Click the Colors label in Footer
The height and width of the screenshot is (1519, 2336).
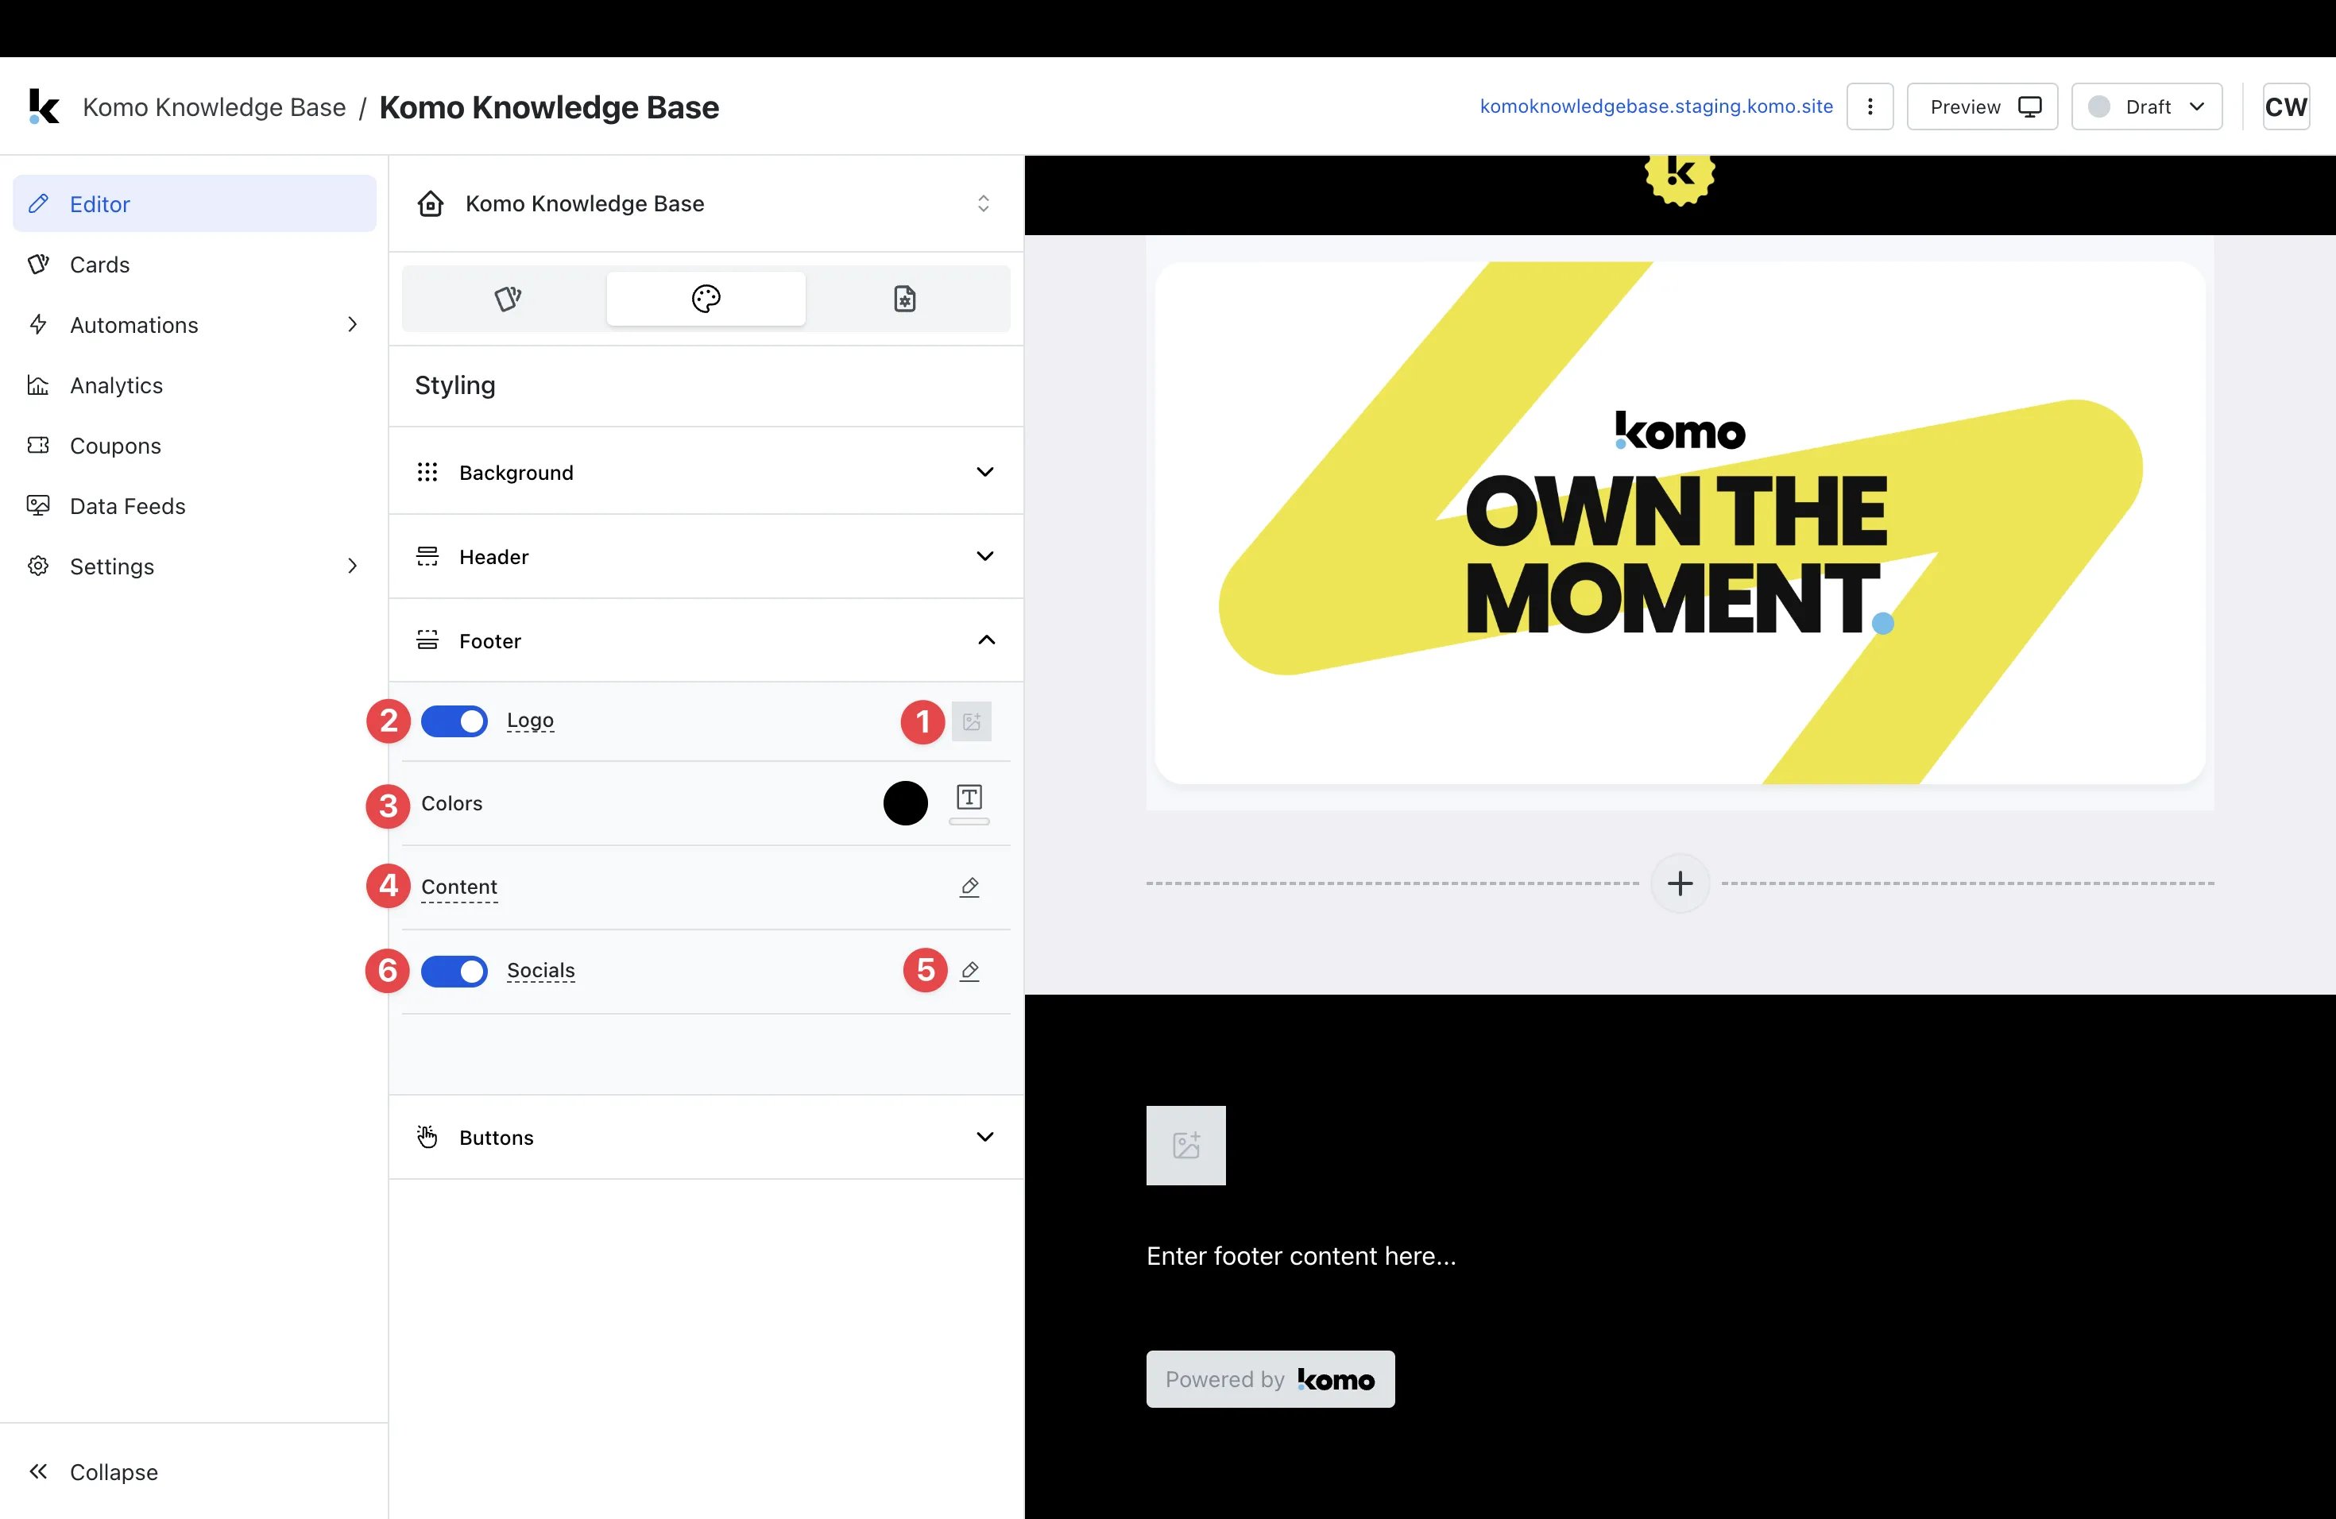point(451,804)
